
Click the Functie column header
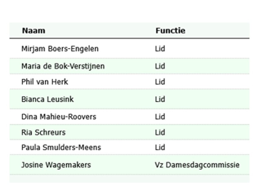(x=170, y=31)
